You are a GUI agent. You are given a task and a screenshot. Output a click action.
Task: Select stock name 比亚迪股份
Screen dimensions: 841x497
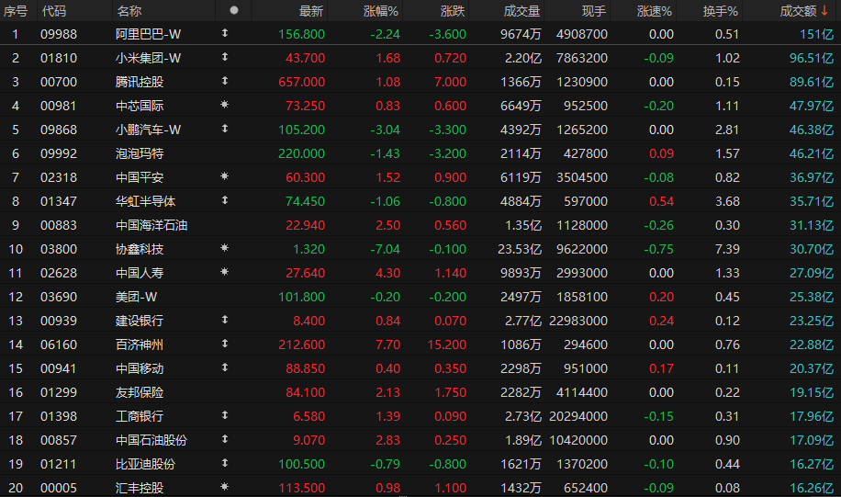click(x=146, y=464)
